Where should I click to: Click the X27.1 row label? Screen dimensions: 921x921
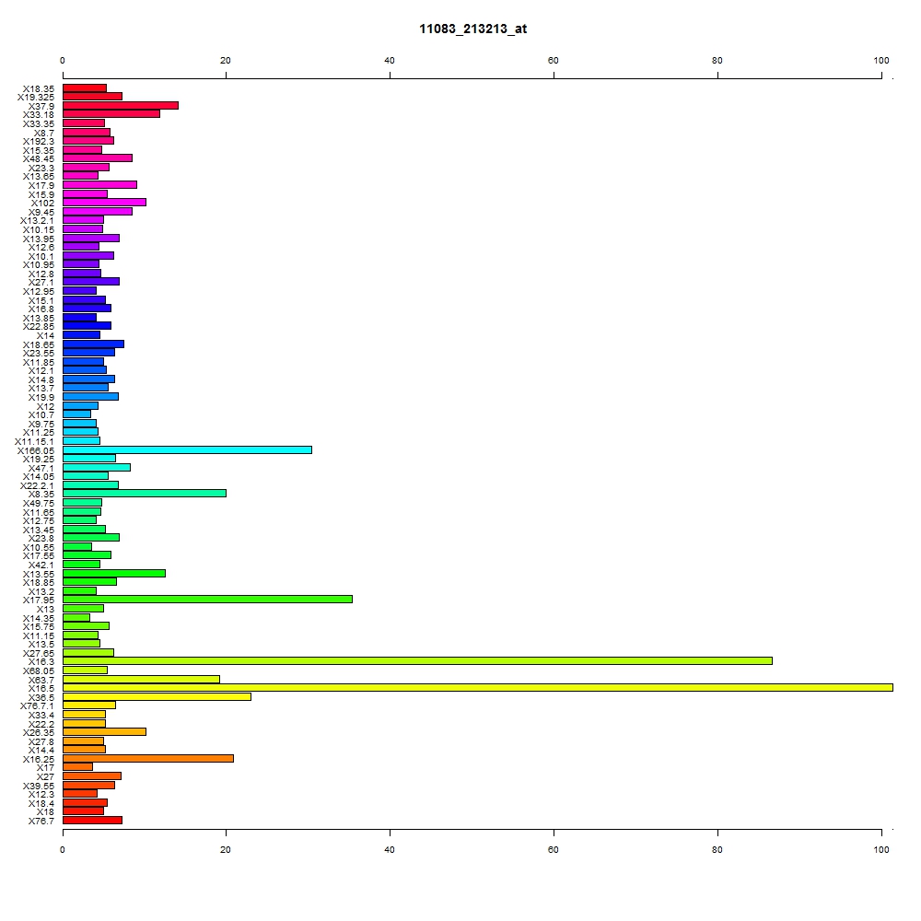41,283
